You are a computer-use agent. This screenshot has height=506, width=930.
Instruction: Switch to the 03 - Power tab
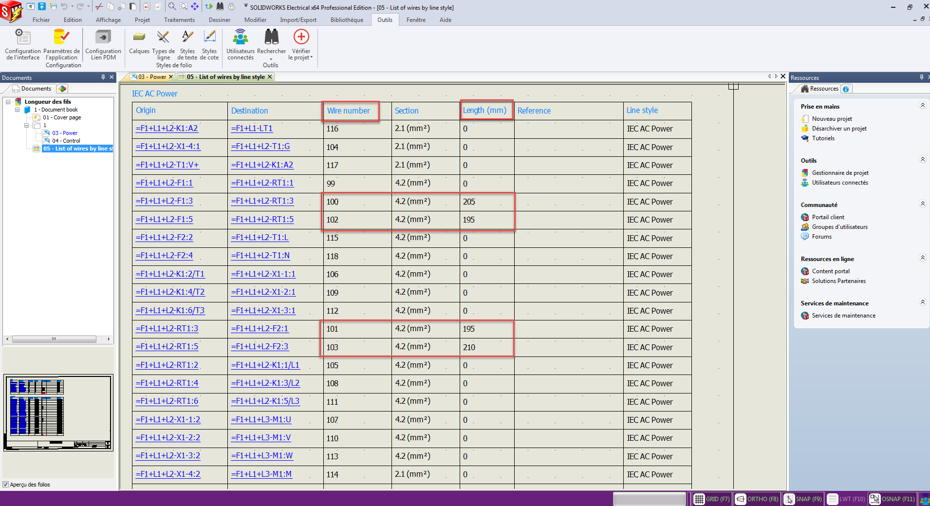pos(152,77)
